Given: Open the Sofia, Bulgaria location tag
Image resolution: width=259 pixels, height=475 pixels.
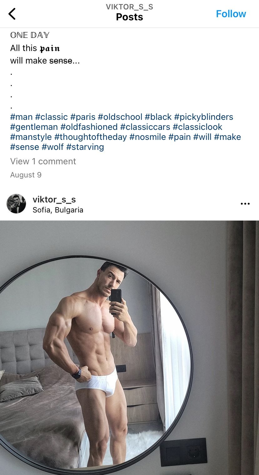Looking at the screenshot, I should (x=58, y=210).
